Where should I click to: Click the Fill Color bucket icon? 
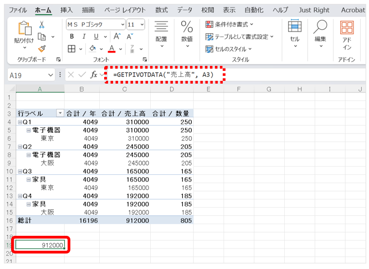[x=93, y=49]
